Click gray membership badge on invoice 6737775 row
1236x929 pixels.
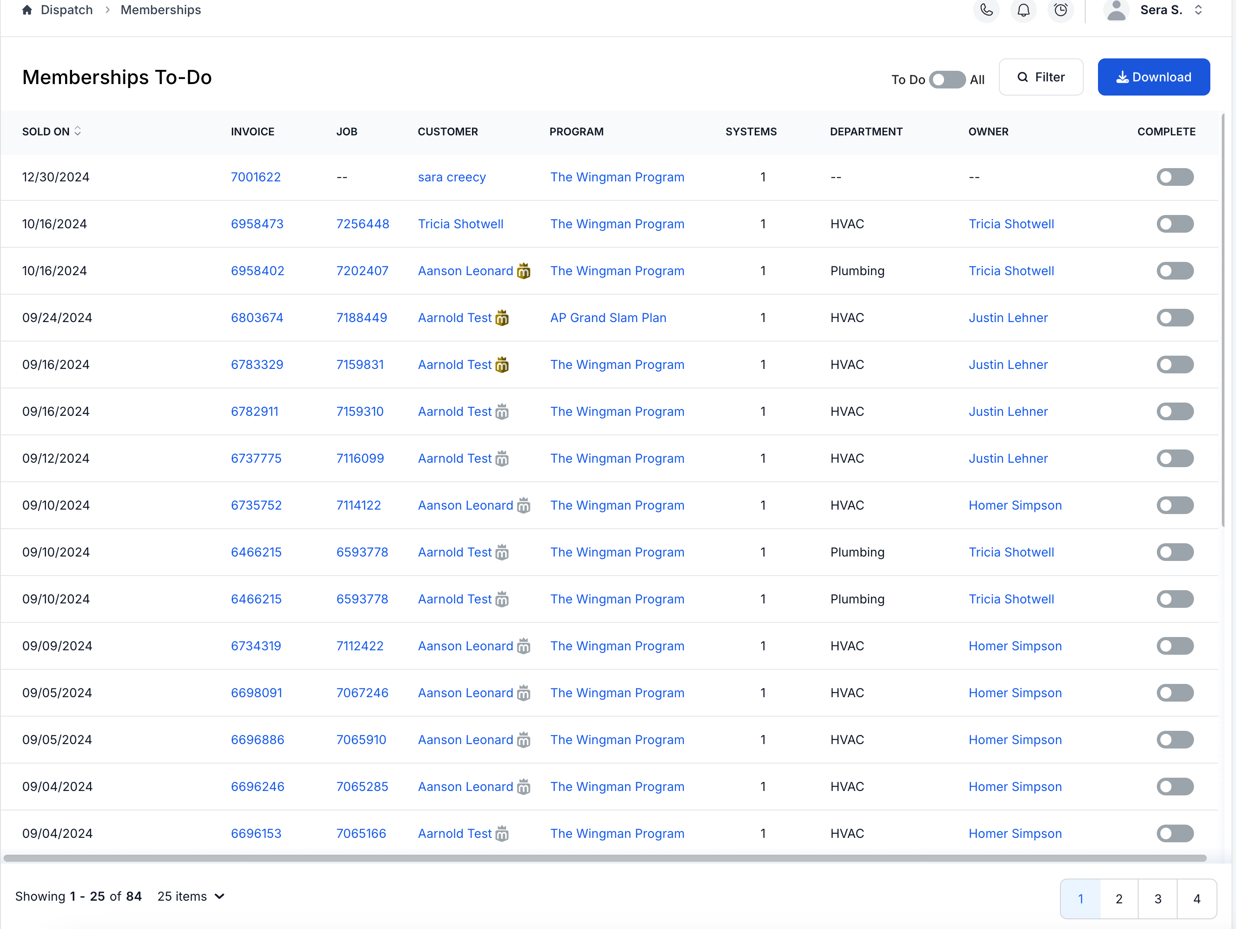tap(502, 459)
